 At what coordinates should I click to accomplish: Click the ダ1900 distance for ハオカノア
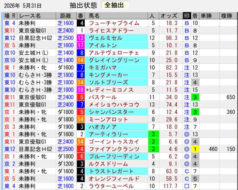click(x=66, y=127)
